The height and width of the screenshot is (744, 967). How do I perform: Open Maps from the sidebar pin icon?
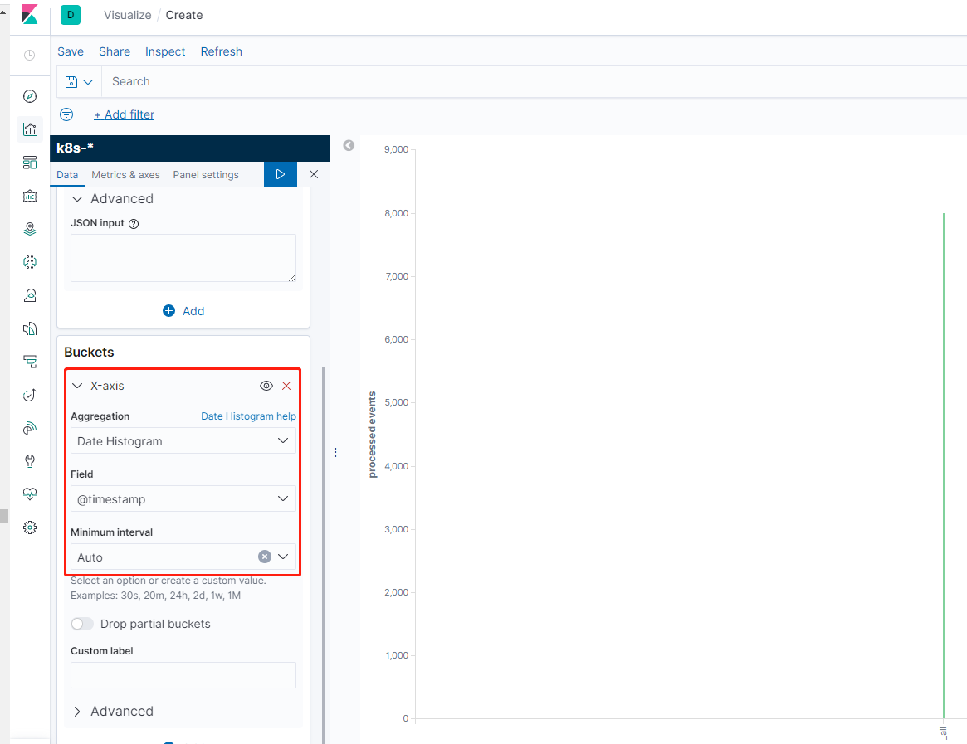coord(30,229)
